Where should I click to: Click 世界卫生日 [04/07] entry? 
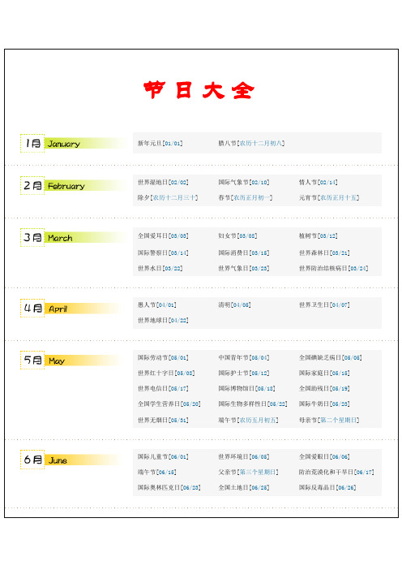point(324,304)
